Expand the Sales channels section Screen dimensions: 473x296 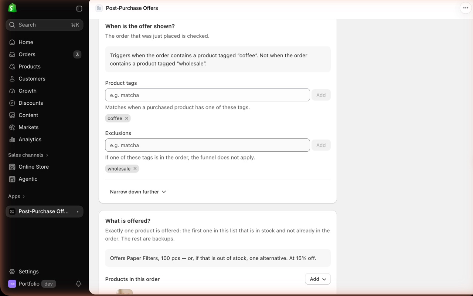28,155
